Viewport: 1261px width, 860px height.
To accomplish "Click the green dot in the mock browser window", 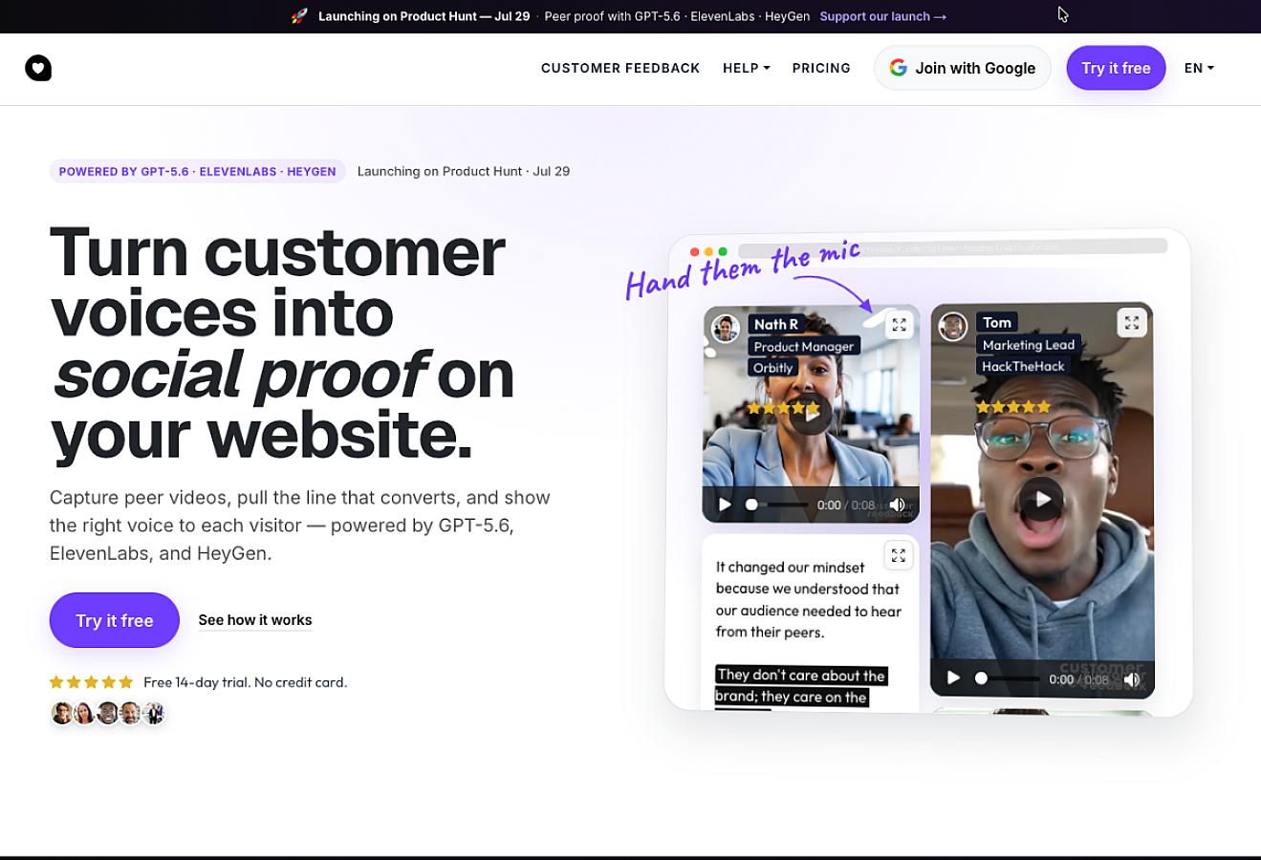I will 723,251.
